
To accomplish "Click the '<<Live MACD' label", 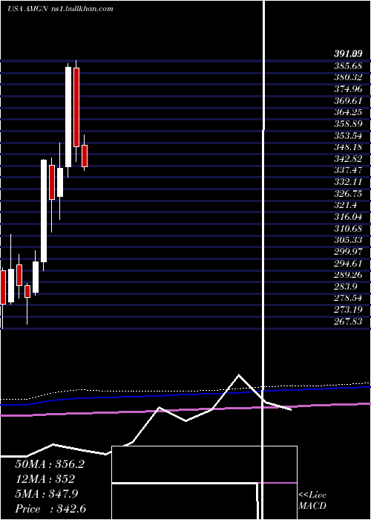I will [312, 501].
